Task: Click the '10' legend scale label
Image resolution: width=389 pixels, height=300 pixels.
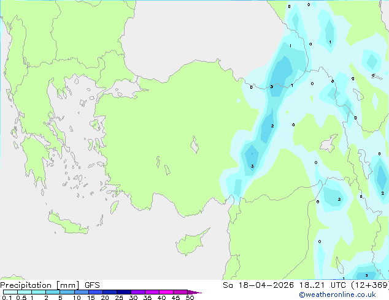Action: (x=77, y=298)
